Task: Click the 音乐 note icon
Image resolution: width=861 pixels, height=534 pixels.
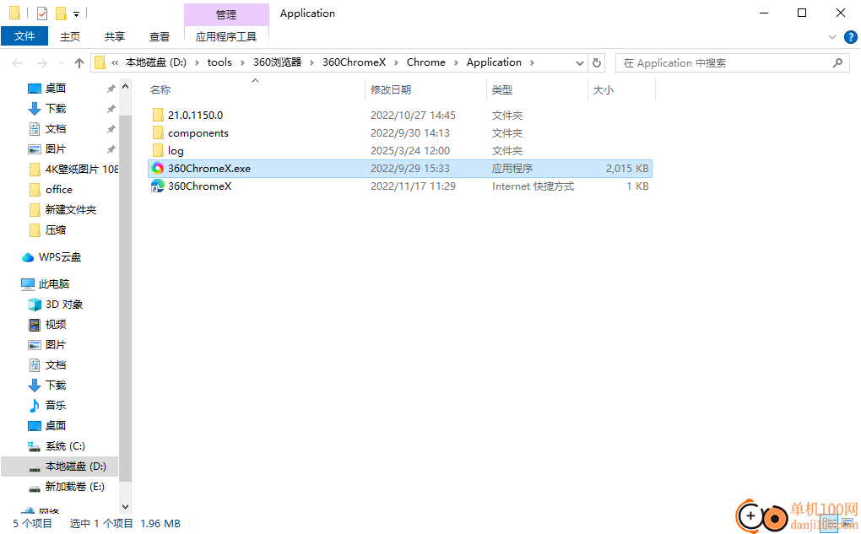Action: 35,406
